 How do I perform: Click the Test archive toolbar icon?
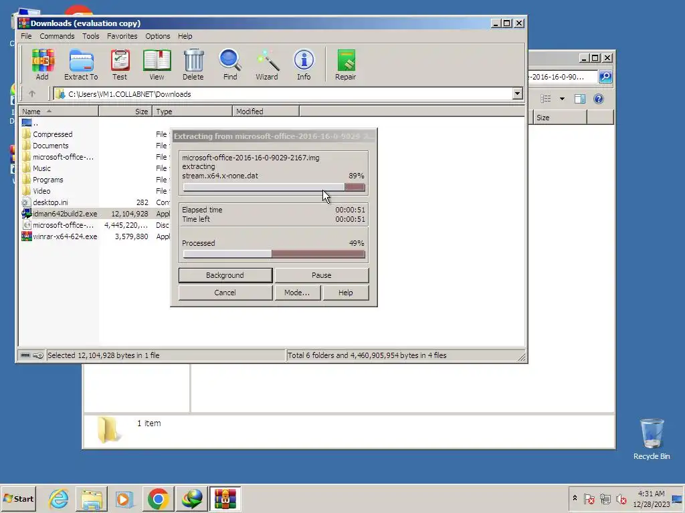point(120,65)
